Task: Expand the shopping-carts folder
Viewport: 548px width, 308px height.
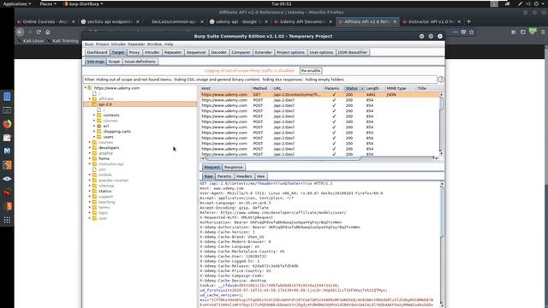Action: (x=94, y=131)
